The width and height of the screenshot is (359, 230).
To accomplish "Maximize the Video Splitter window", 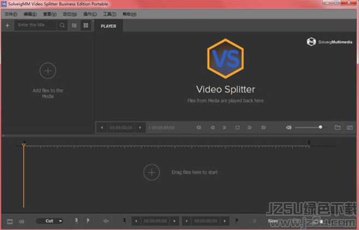I will (x=337, y=3).
